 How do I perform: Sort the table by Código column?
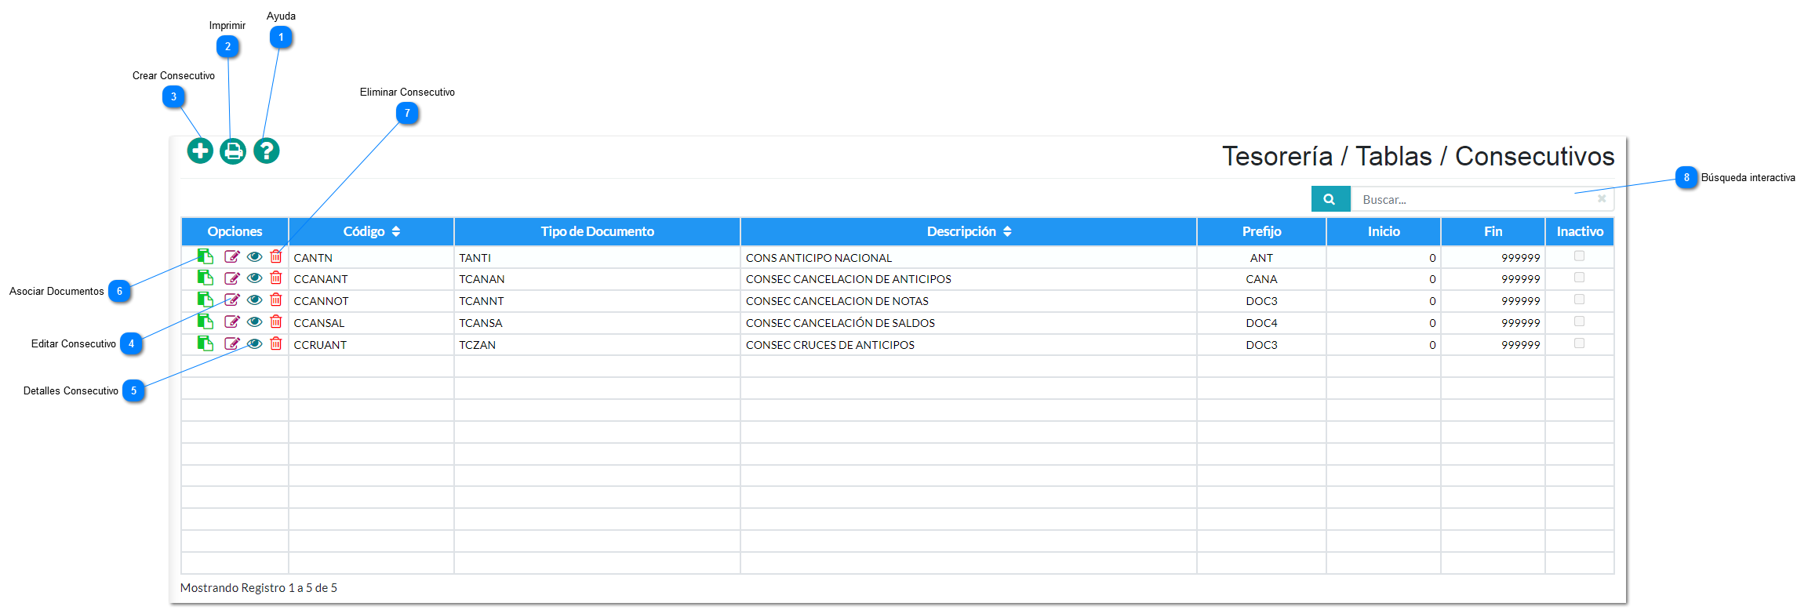372,231
